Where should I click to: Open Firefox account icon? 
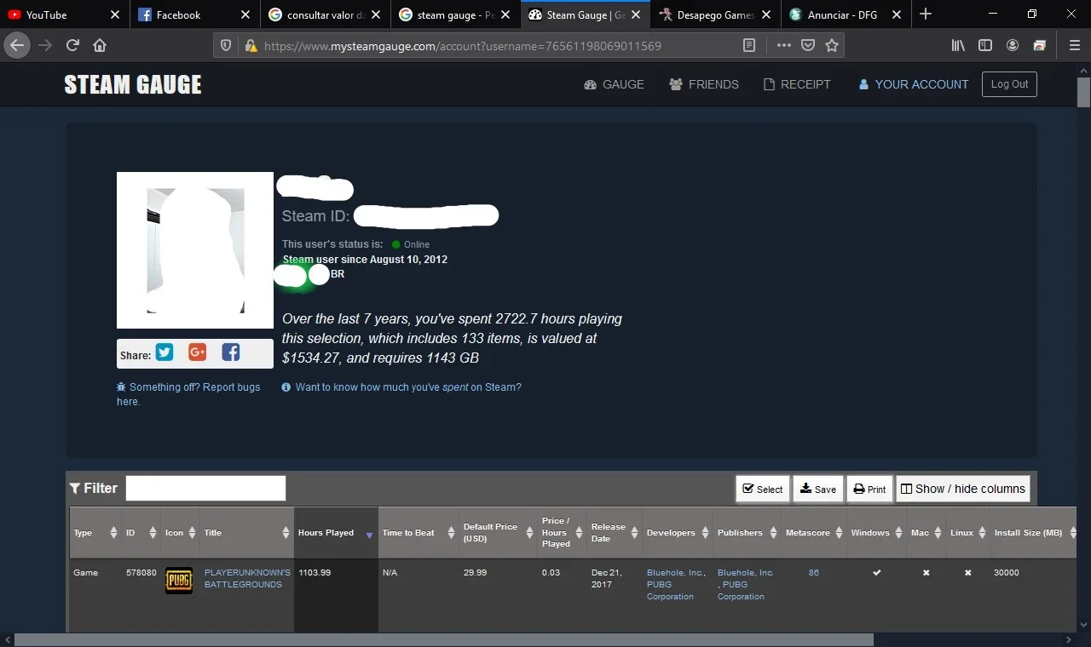1013,45
